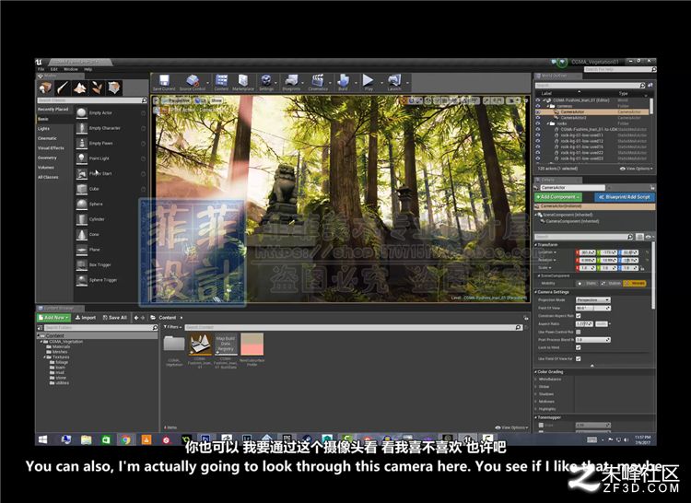
Task: Open the Chrome icon in the taskbar
Action: (x=125, y=439)
